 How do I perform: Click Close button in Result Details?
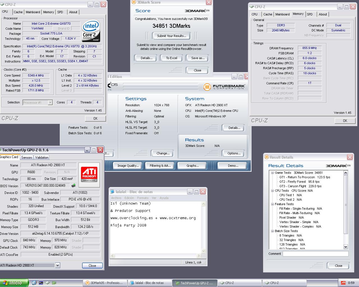point(339,266)
